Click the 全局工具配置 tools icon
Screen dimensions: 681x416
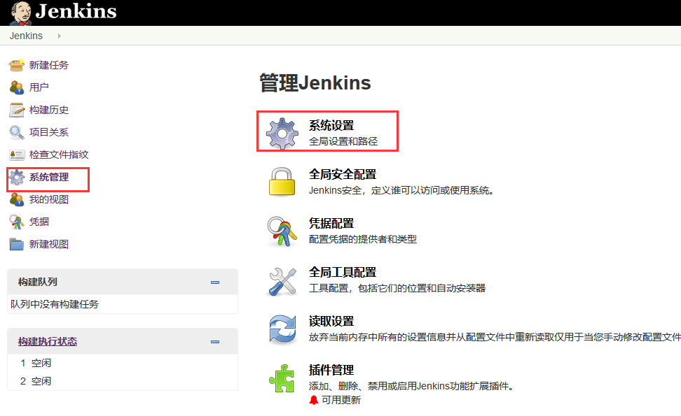coord(282,282)
